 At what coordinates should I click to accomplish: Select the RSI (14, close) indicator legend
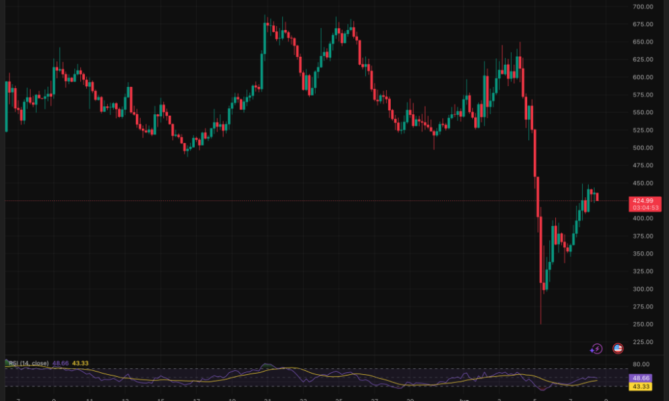pos(28,364)
